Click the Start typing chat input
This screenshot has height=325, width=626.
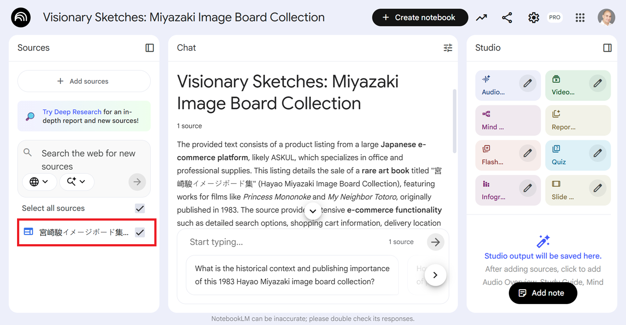pos(284,242)
